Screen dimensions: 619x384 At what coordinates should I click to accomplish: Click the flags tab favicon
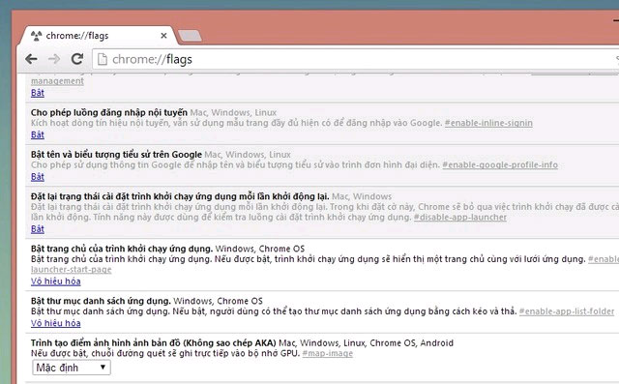[37, 36]
